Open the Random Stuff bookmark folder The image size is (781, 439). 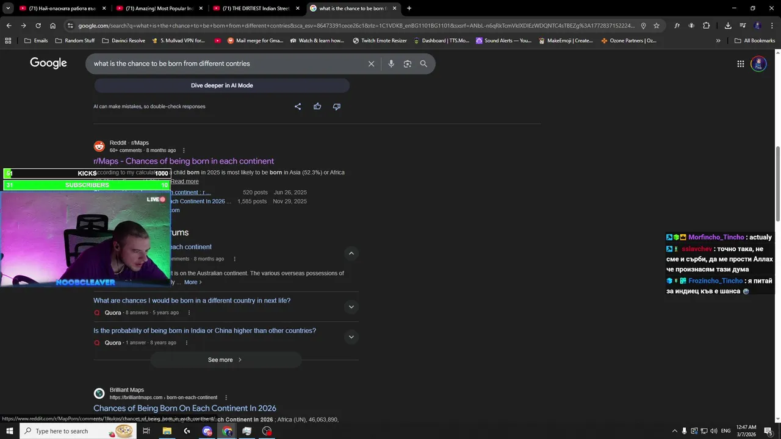[75, 41]
